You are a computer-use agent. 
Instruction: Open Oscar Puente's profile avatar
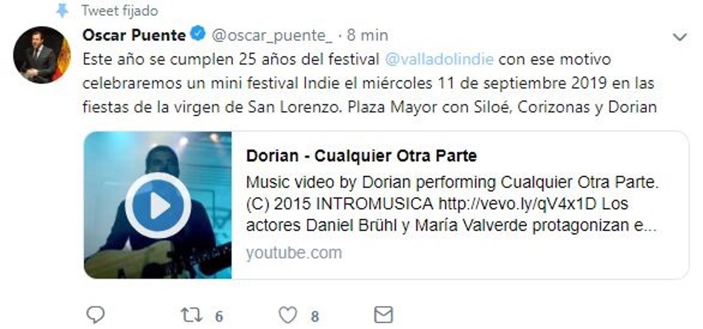[42, 55]
